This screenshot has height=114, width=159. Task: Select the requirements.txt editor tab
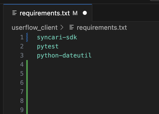[x=44, y=13]
